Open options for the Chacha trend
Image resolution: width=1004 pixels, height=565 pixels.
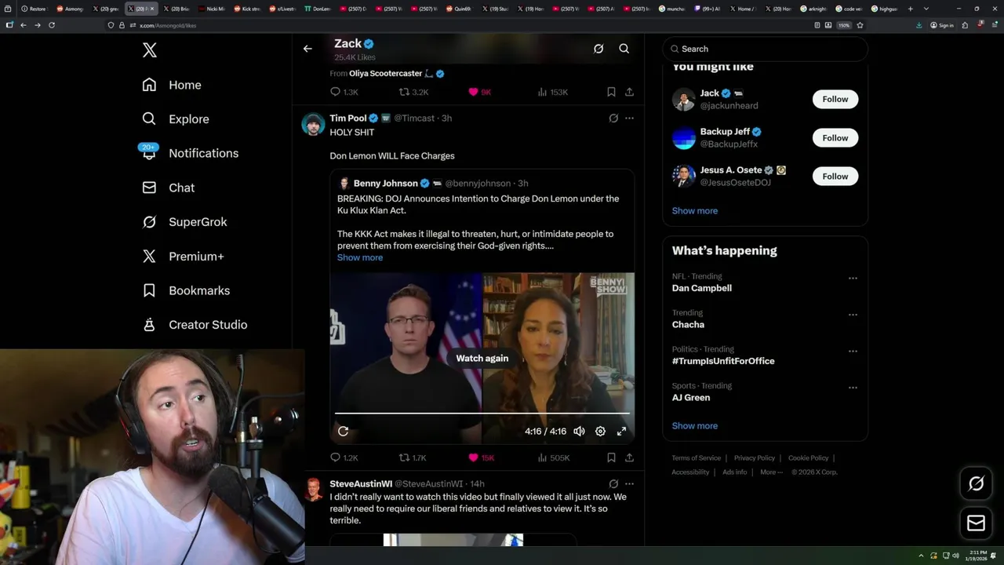(x=853, y=315)
